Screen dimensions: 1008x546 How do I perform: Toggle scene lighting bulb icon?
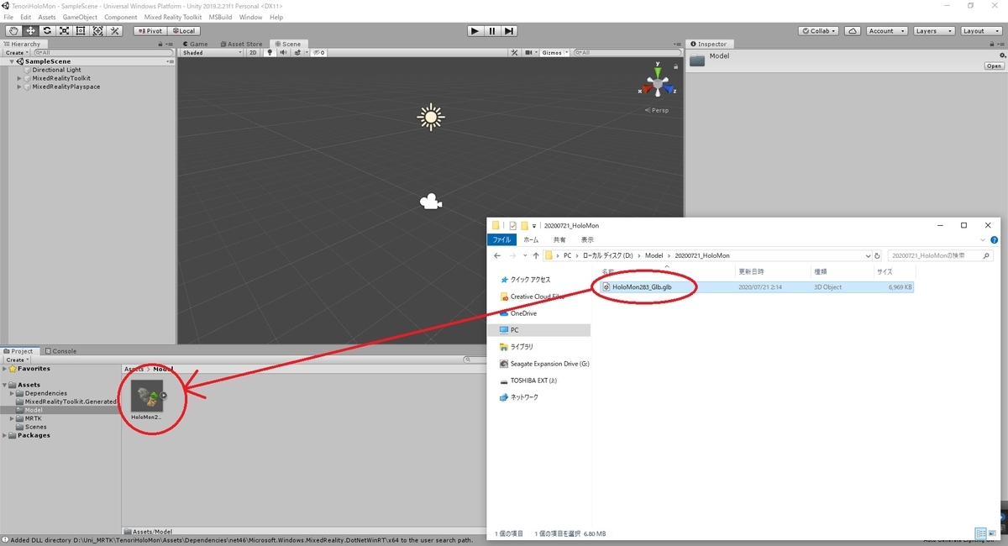coord(270,53)
